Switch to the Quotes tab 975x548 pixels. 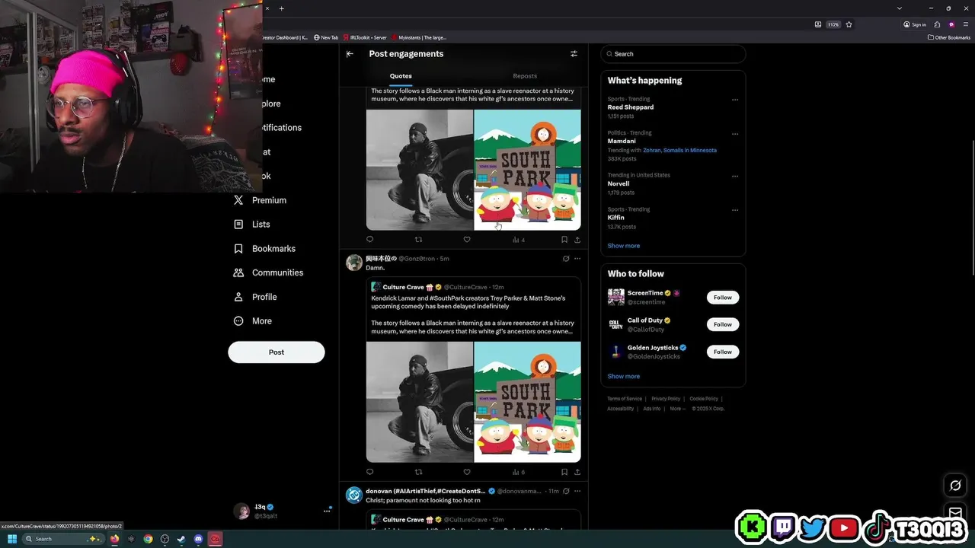[401, 76]
